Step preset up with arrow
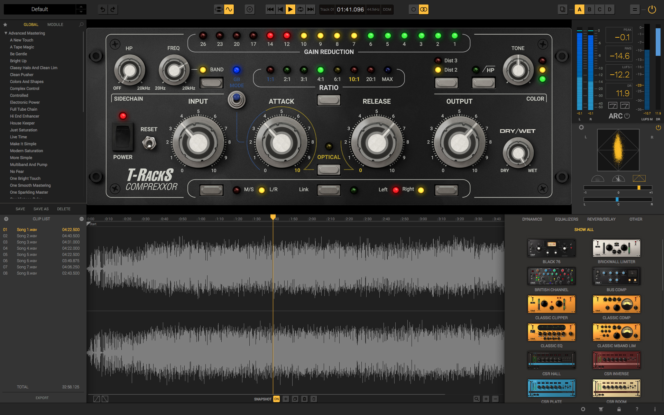The width and height of the screenshot is (664, 415). click(x=81, y=7)
